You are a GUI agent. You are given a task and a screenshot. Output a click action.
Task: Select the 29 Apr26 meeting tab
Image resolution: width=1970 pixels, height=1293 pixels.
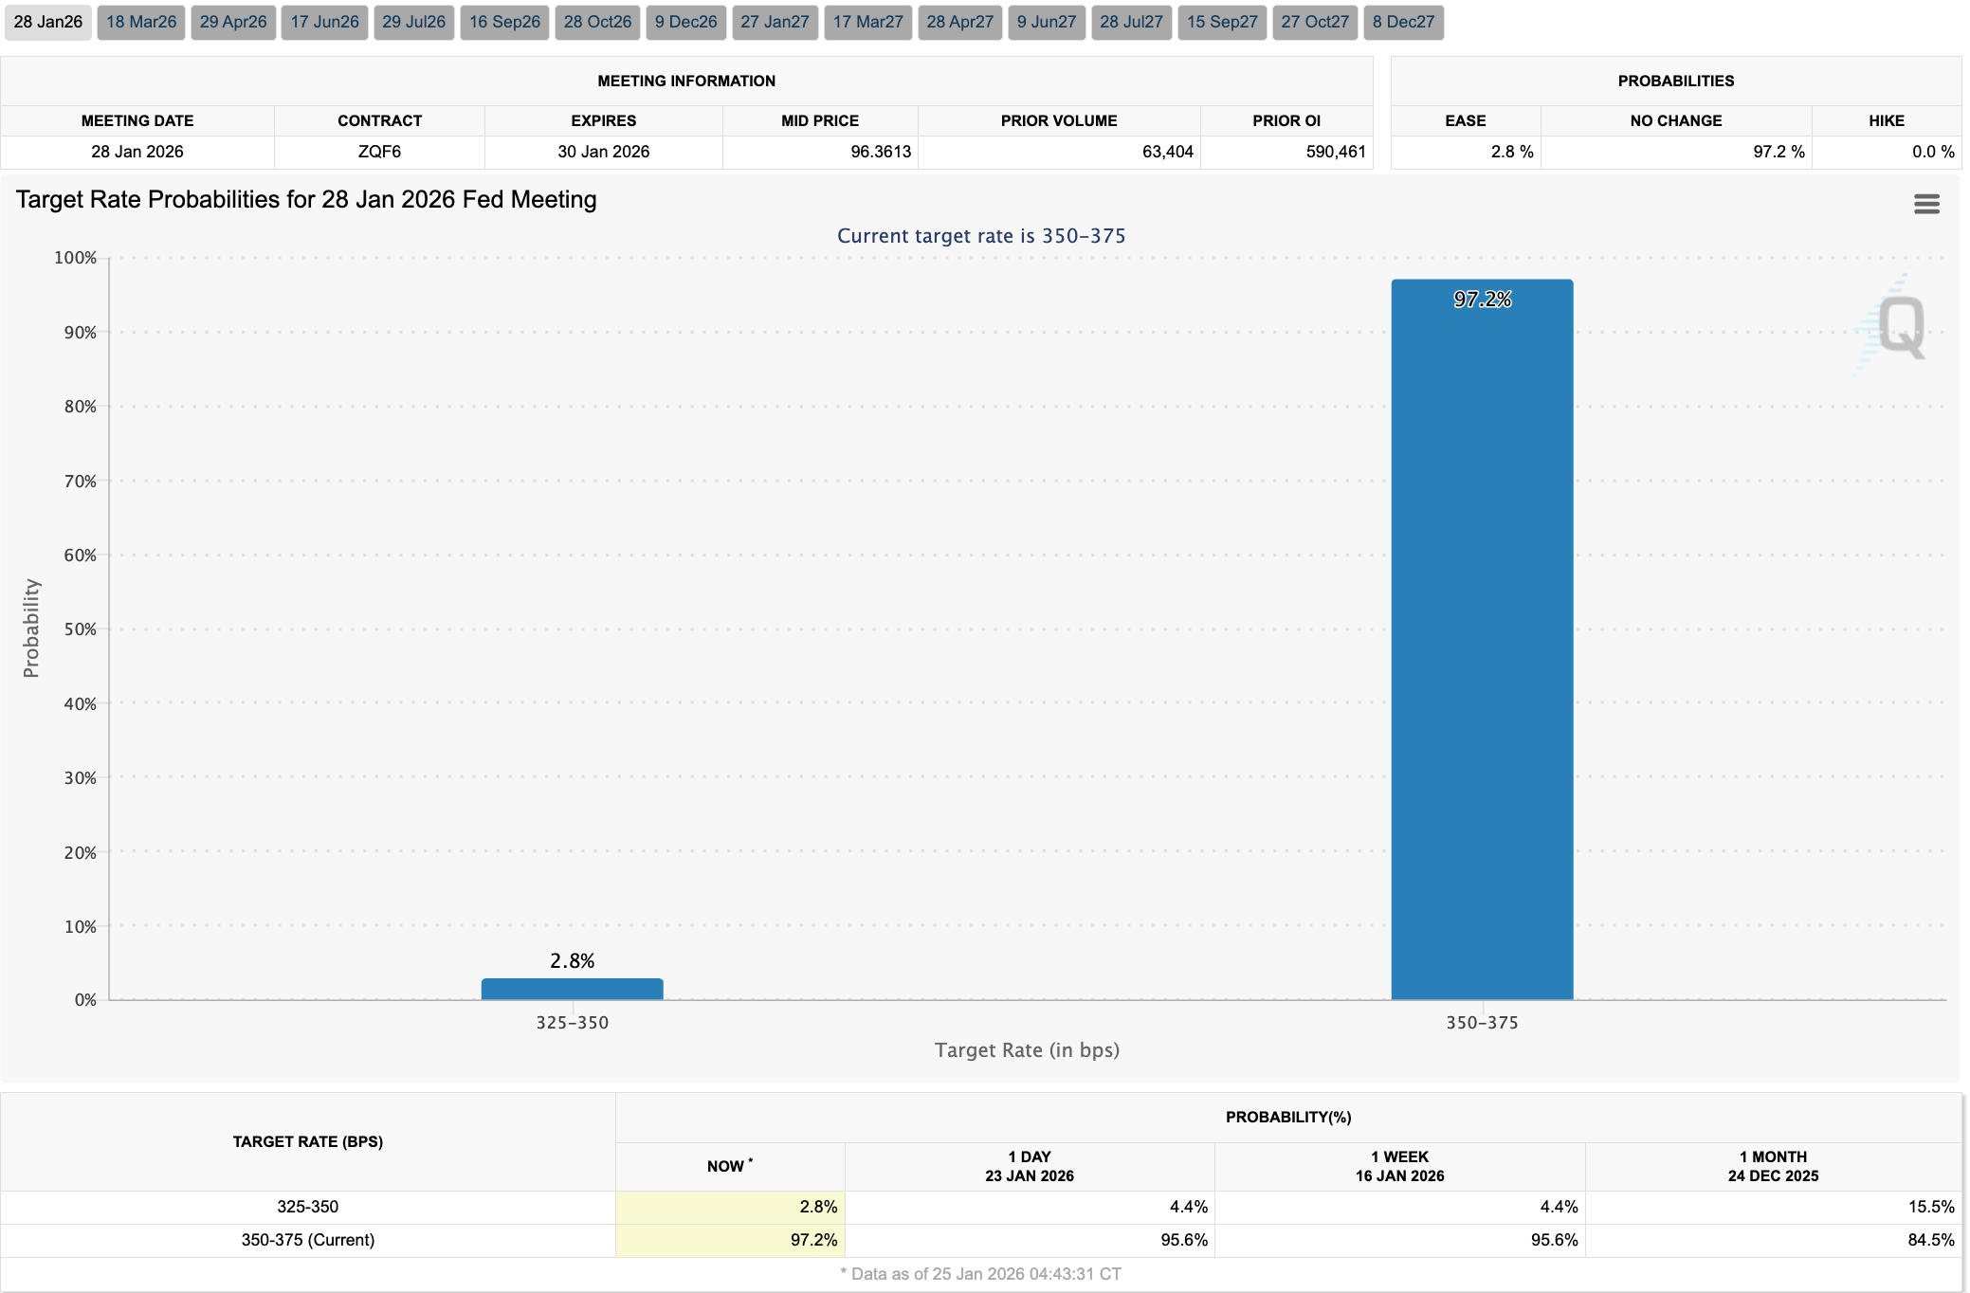click(x=233, y=22)
